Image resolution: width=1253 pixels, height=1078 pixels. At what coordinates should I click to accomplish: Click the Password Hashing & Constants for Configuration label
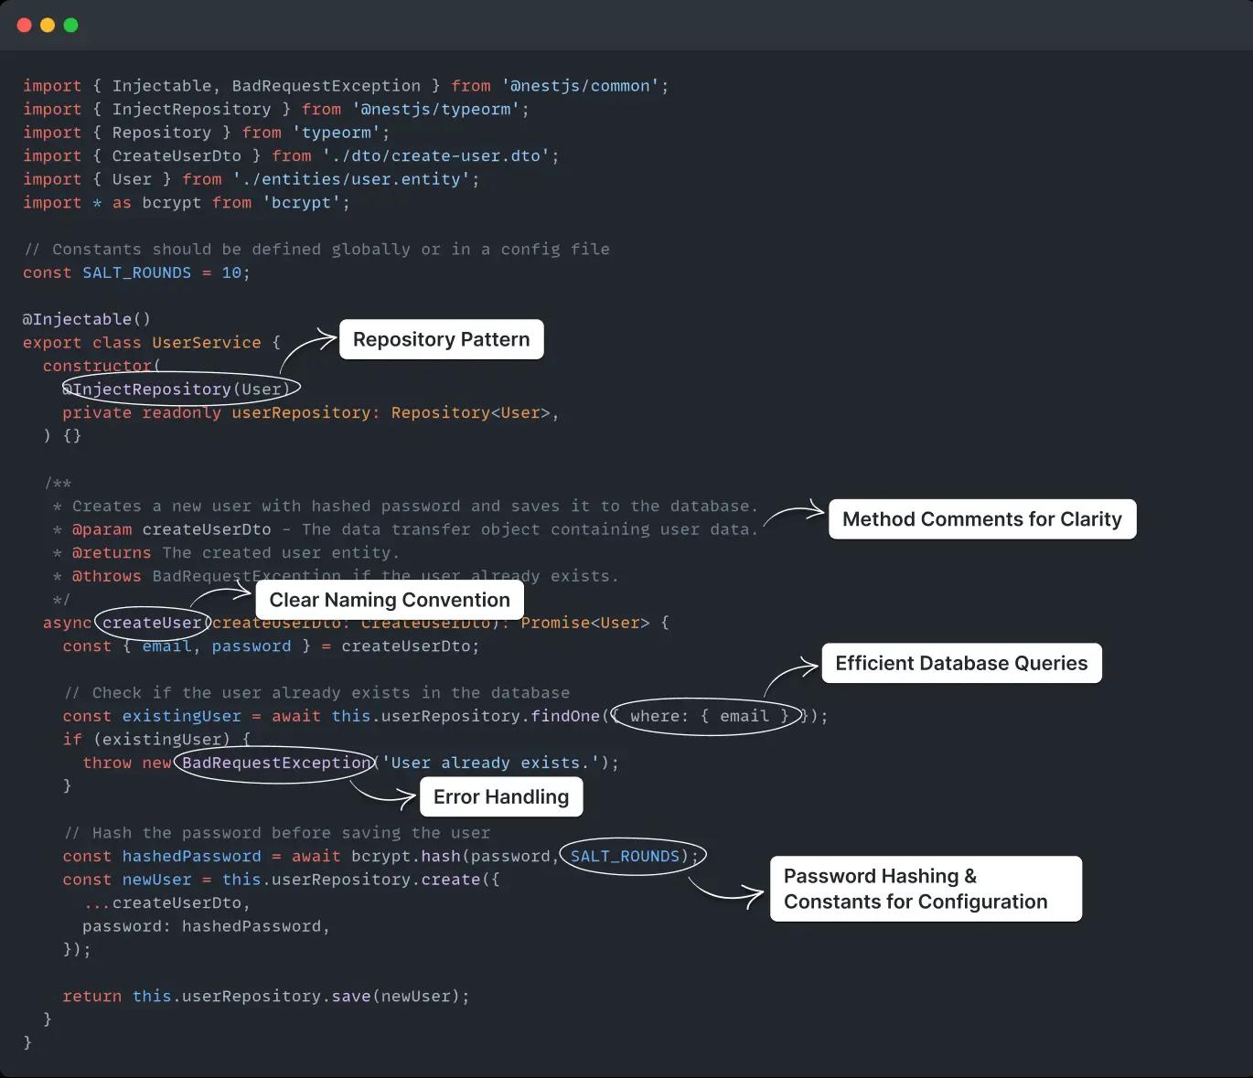pos(926,888)
